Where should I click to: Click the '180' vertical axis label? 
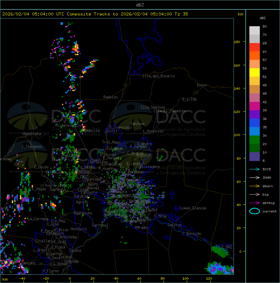237,42
